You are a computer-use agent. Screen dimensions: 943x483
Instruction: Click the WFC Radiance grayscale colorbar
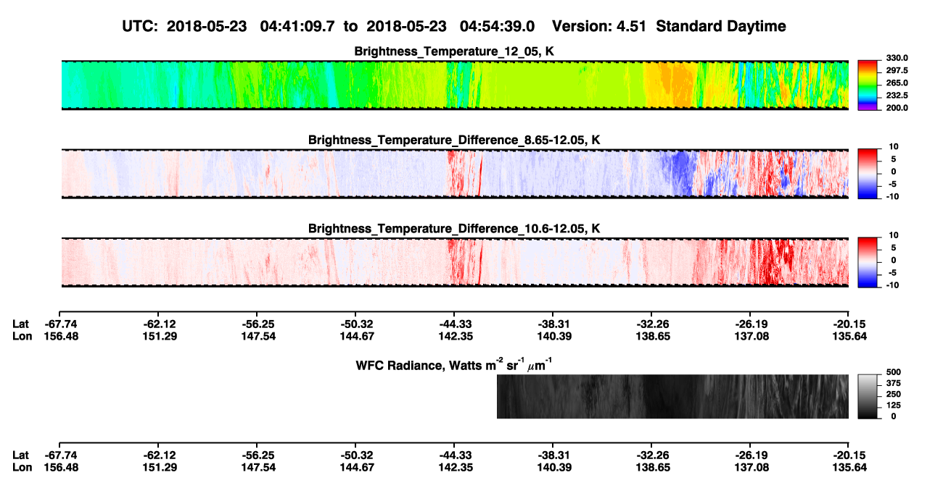(868, 397)
